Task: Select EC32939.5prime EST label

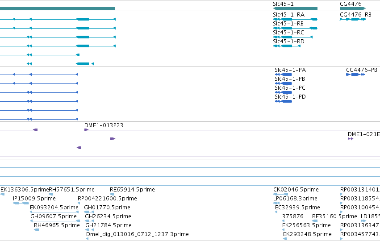Action: click(x=297, y=208)
